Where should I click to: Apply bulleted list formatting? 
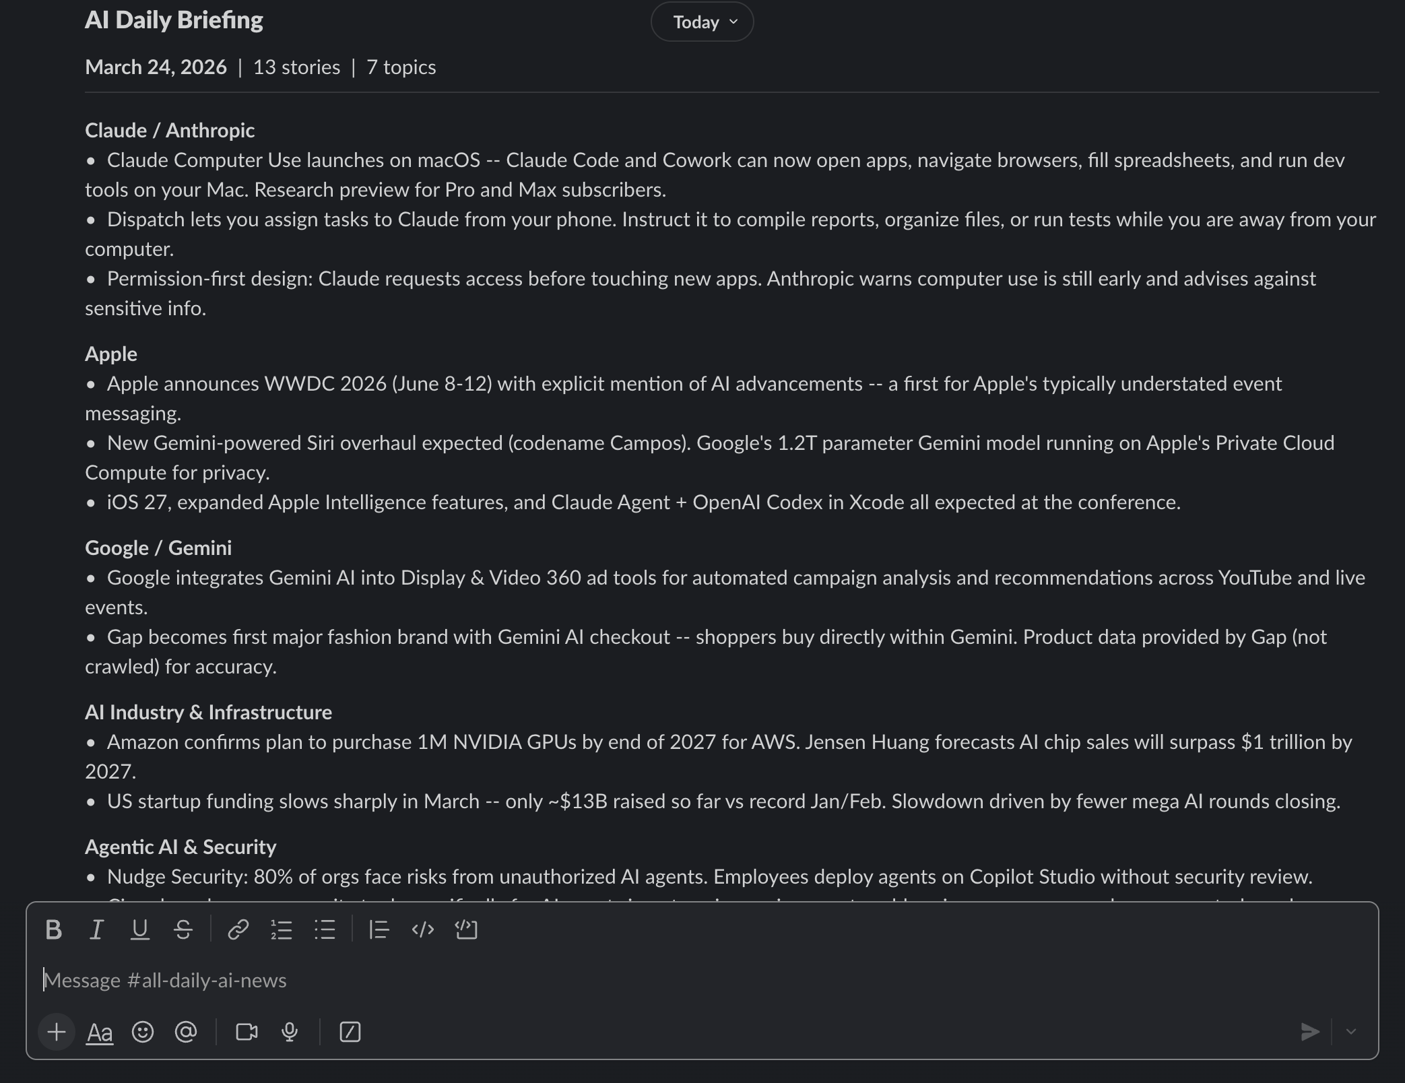pyautogui.click(x=325, y=930)
